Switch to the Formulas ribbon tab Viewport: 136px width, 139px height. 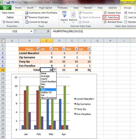[x=63, y=8]
